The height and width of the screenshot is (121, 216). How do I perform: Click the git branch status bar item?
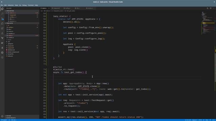pos(4,120)
